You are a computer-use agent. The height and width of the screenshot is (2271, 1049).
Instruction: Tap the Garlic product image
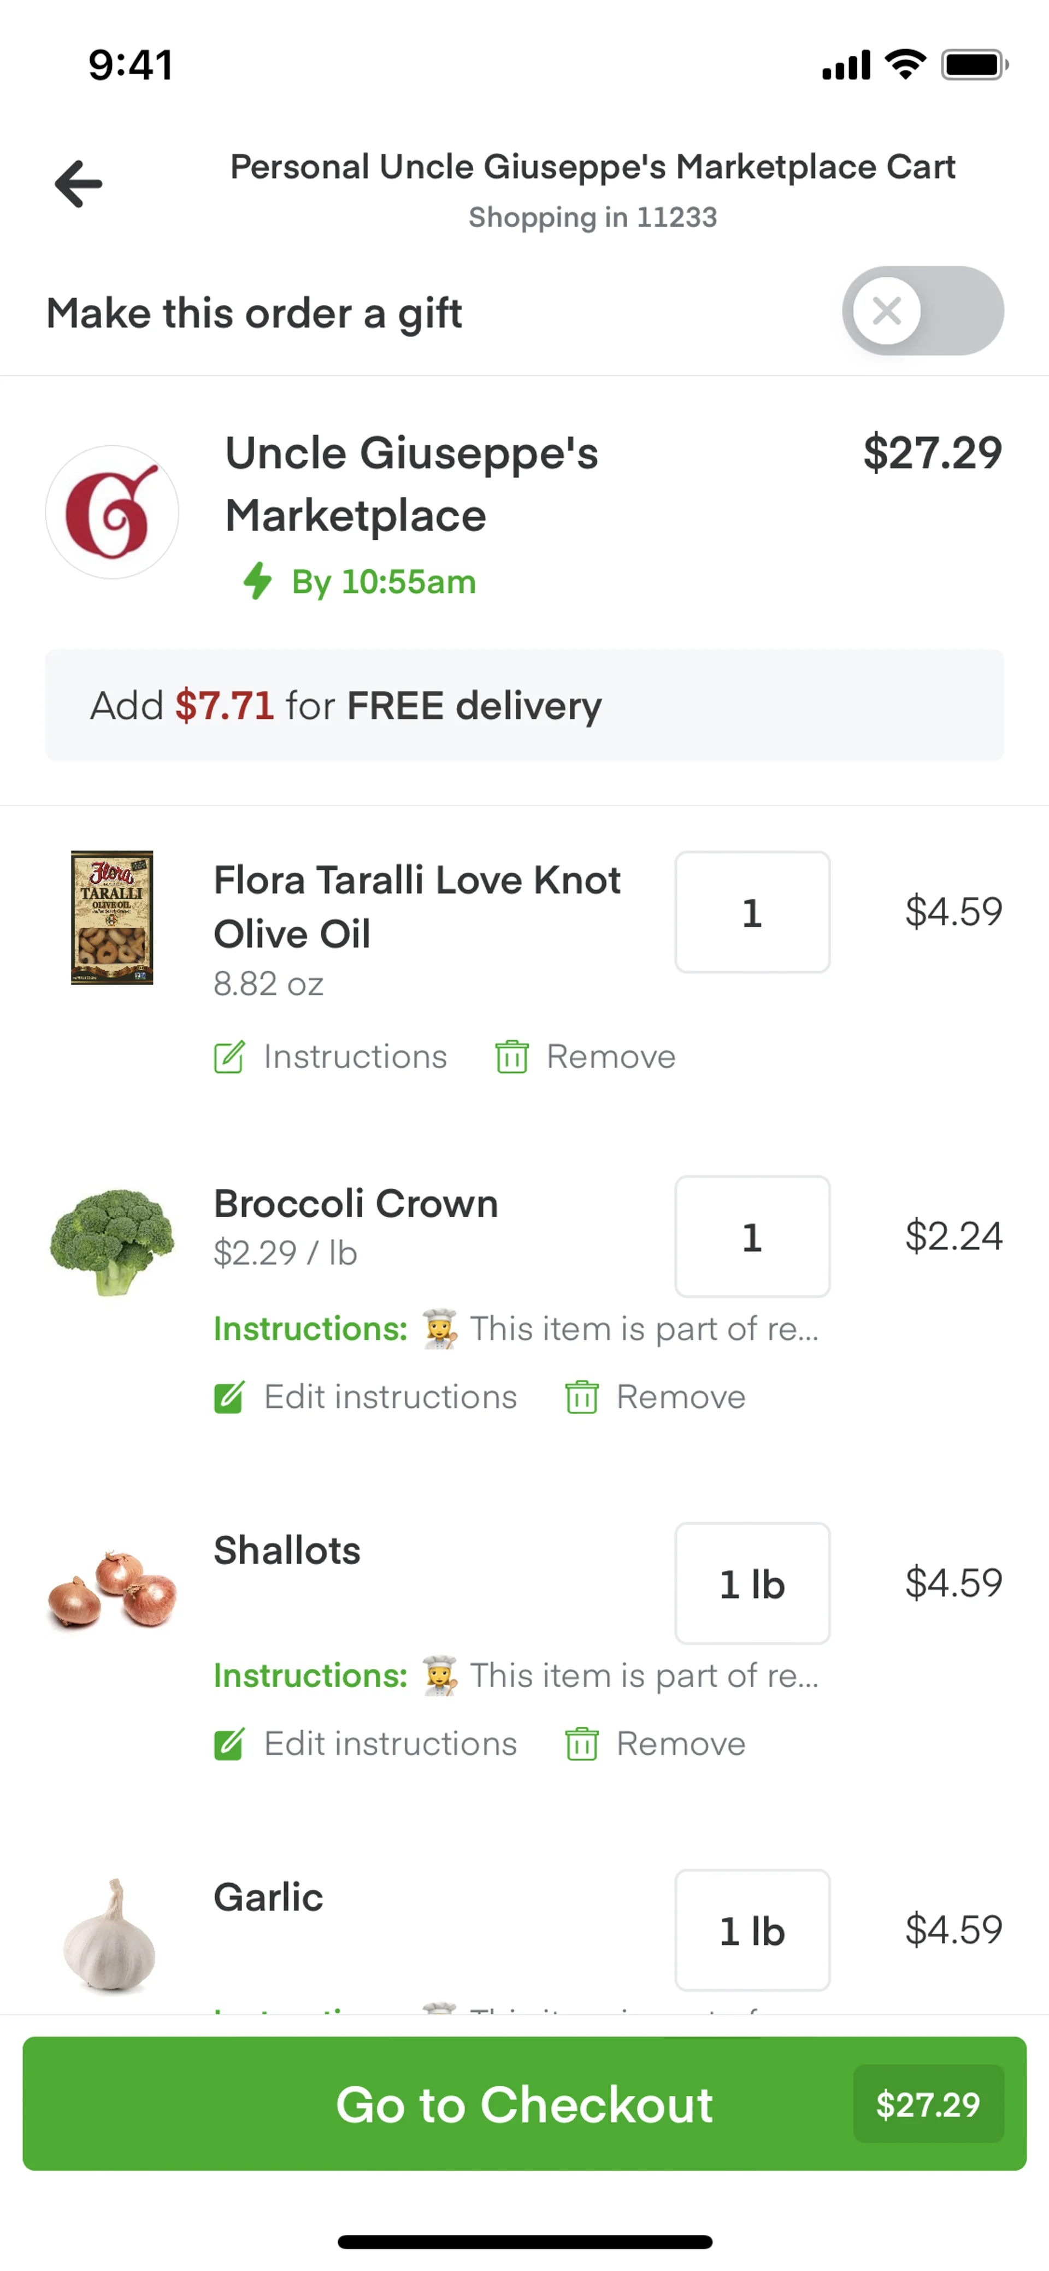coord(110,1935)
